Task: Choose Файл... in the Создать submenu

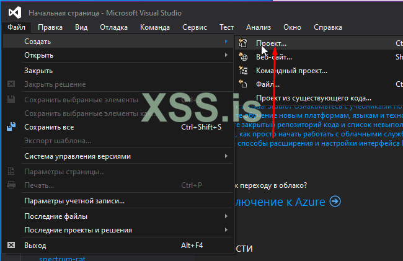Action: pos(319,84)
